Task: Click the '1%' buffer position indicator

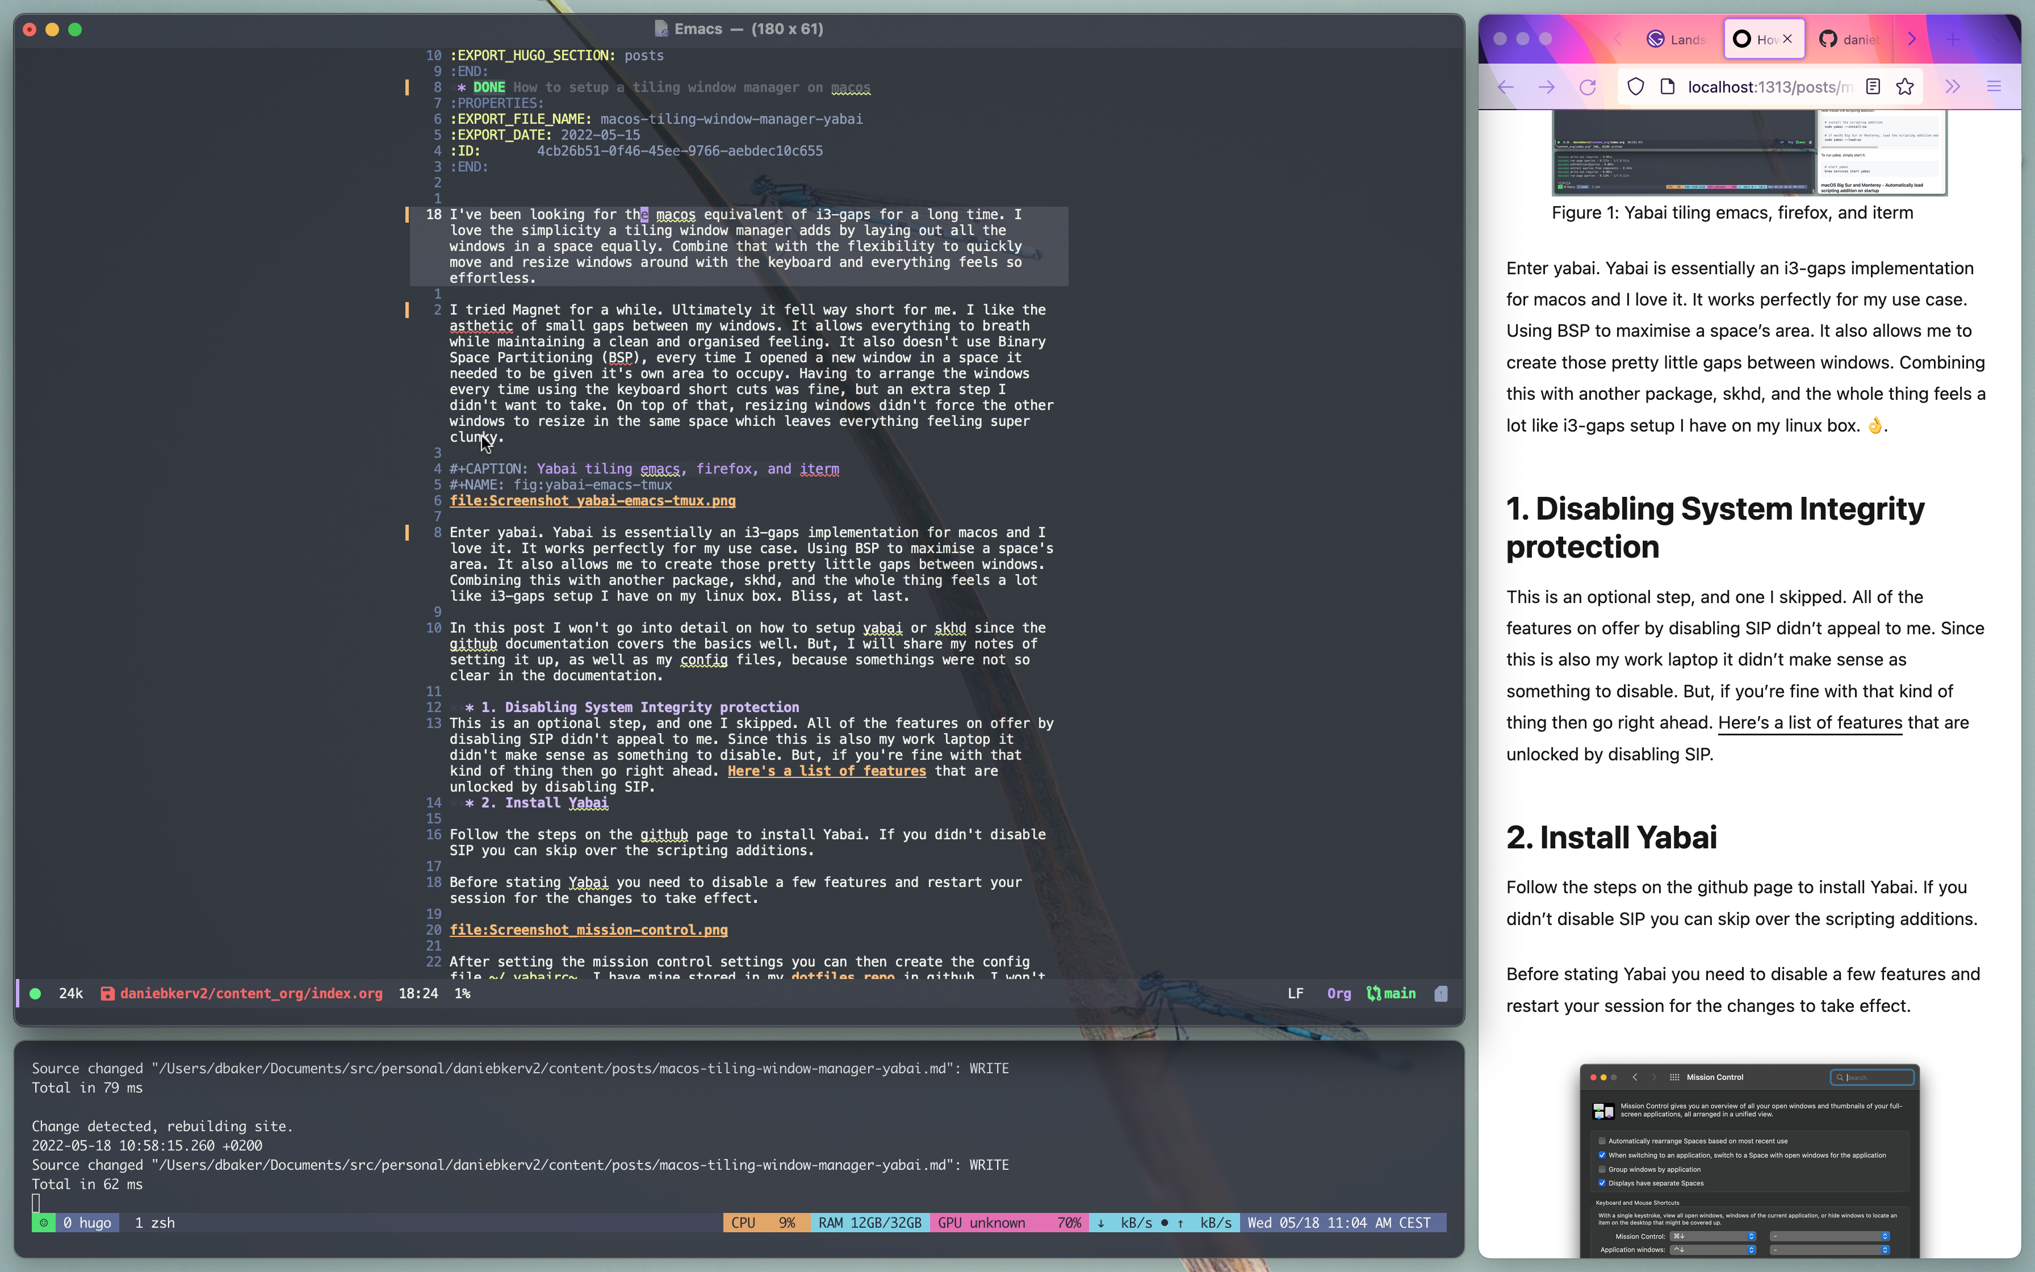Action: click(x=463, y=994)
